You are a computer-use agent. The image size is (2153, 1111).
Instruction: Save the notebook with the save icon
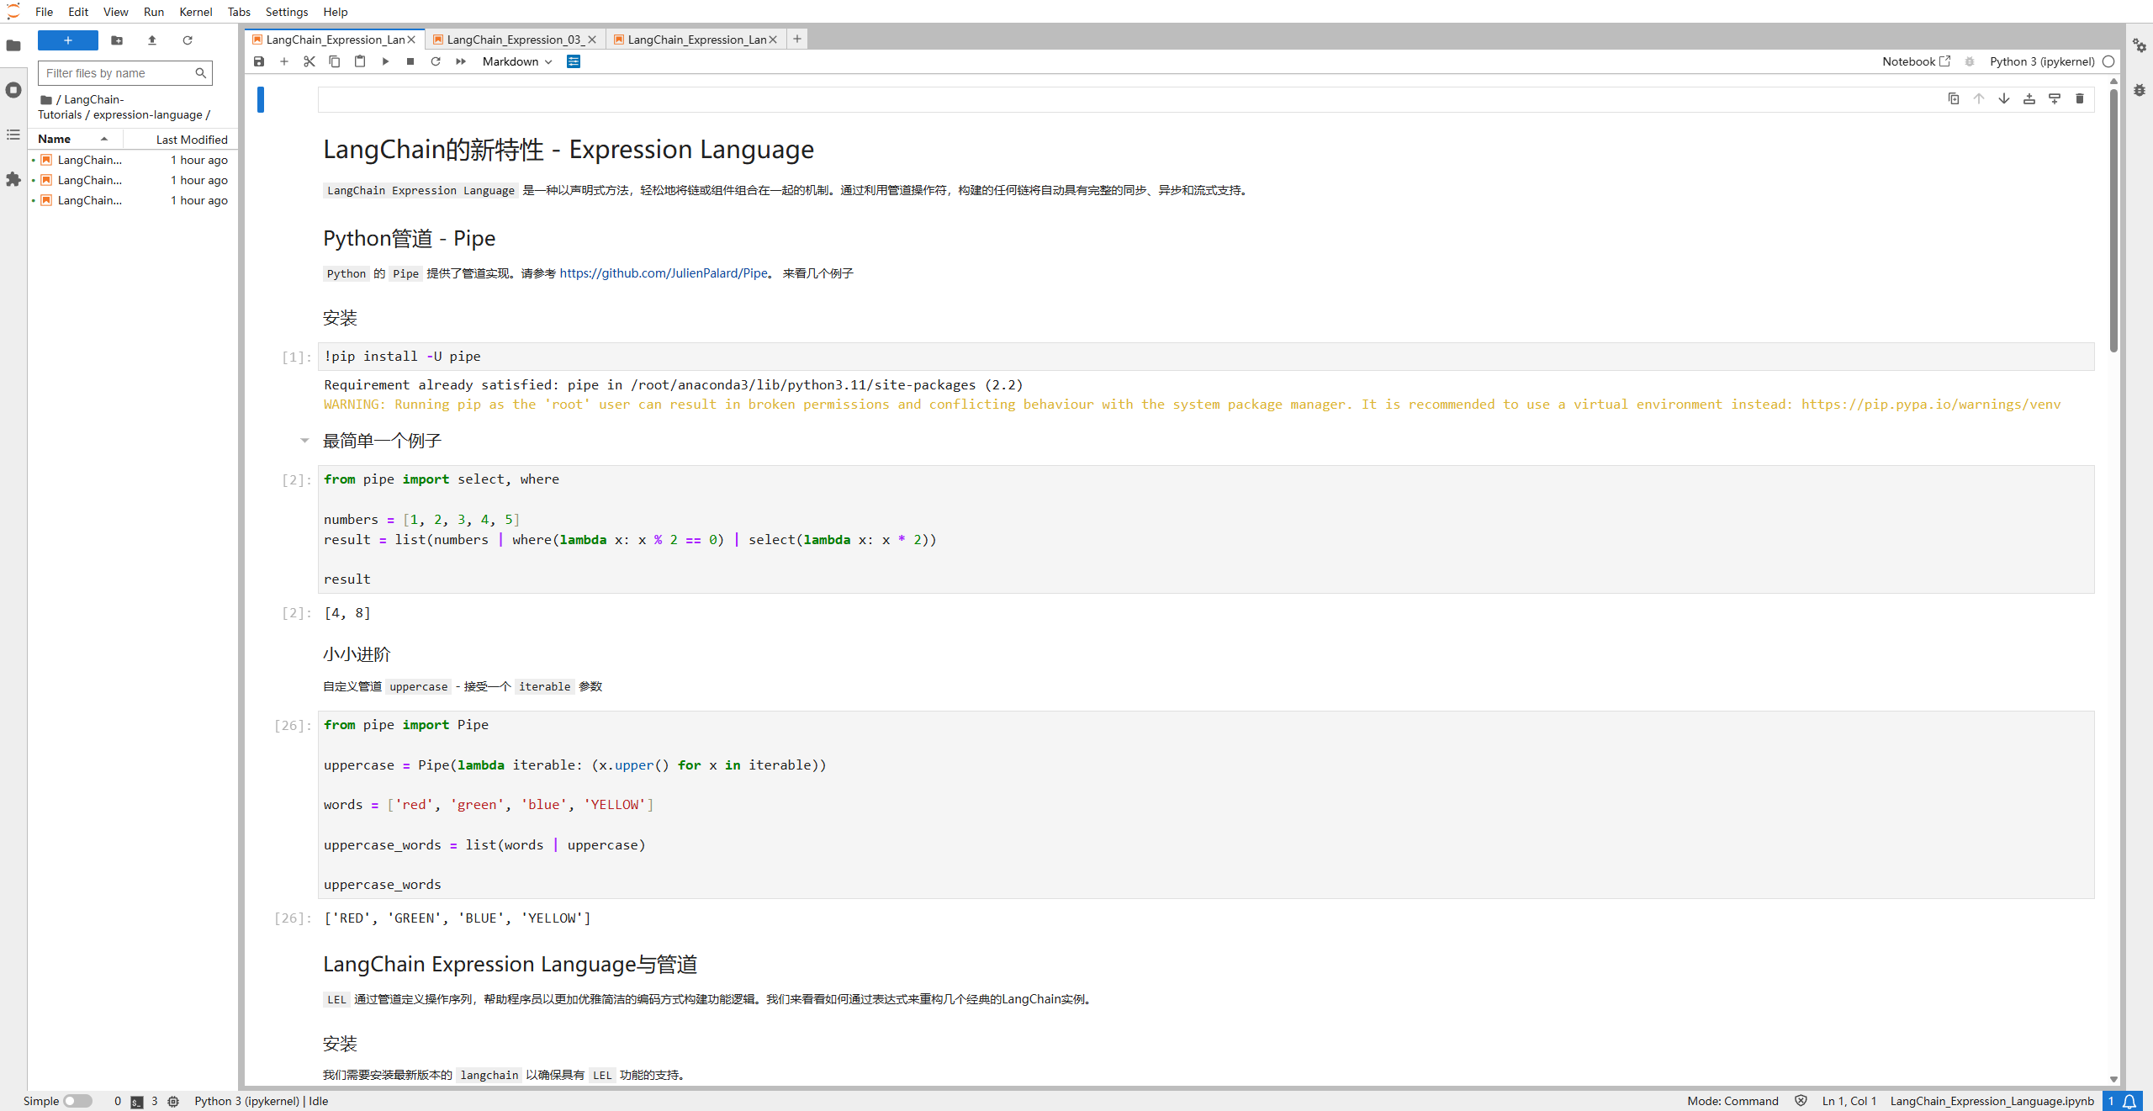(x=259, y=61)
